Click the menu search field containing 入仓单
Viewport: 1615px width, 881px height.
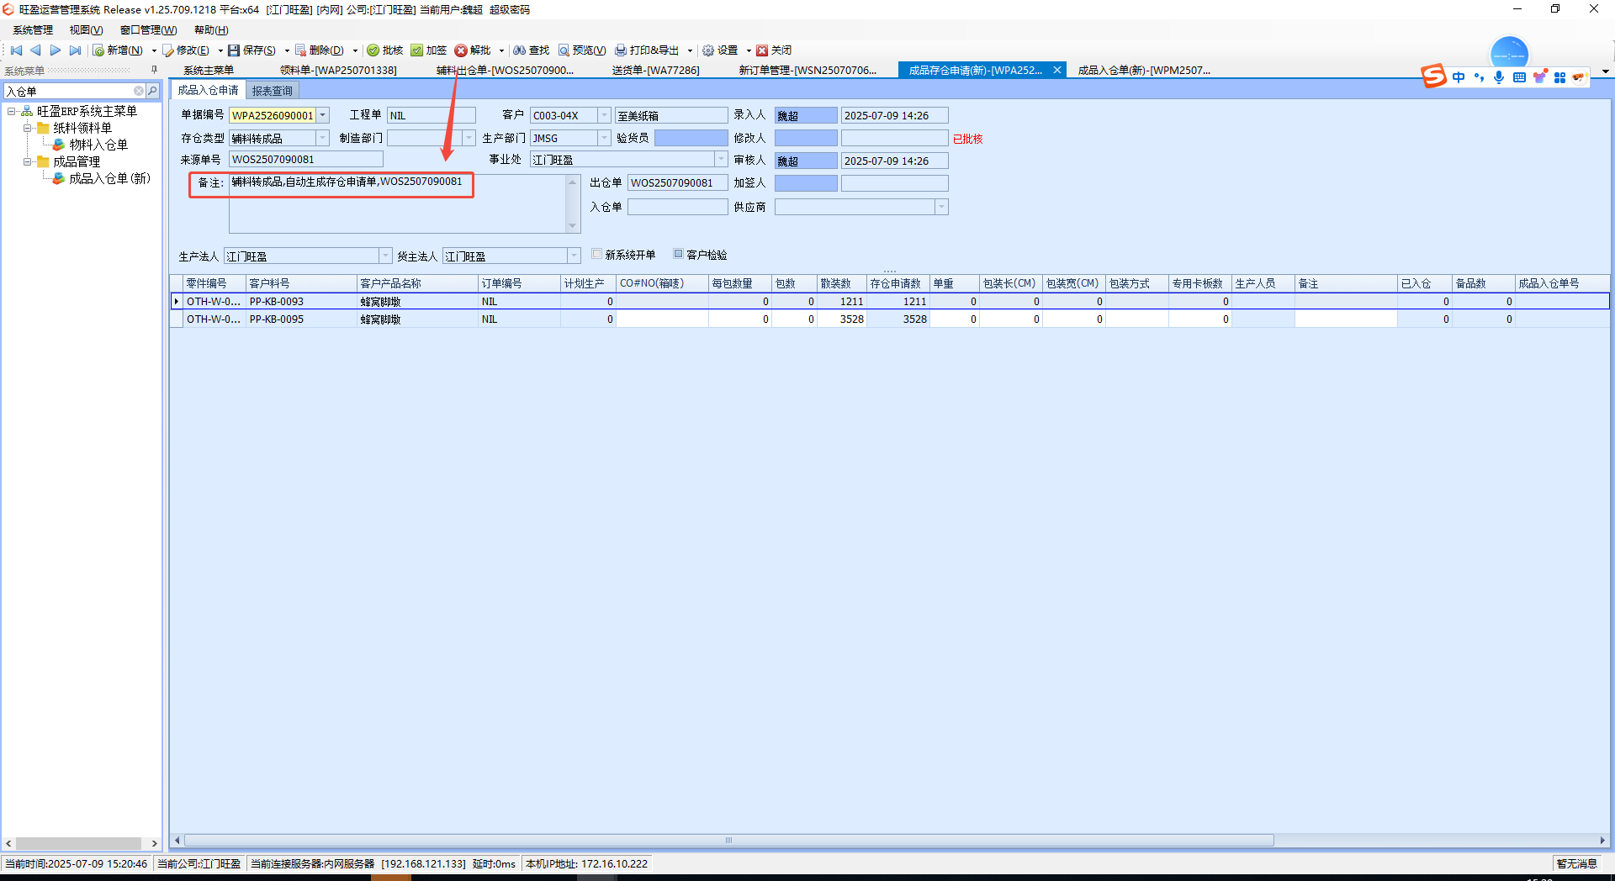pyautogui.click(x=68, y=91)
